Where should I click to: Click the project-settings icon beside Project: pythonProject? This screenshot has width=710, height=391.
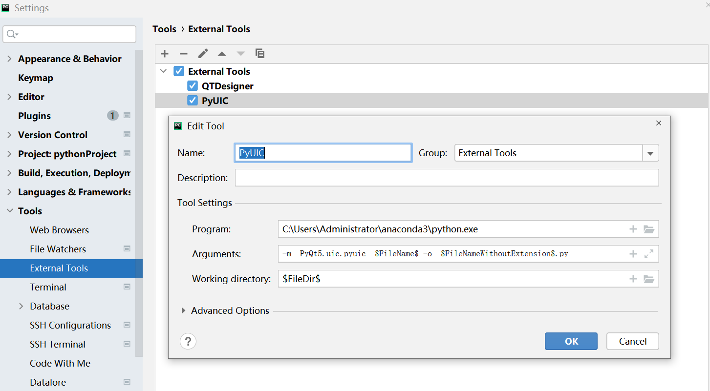pyautogui.click(x=127, y=154)
